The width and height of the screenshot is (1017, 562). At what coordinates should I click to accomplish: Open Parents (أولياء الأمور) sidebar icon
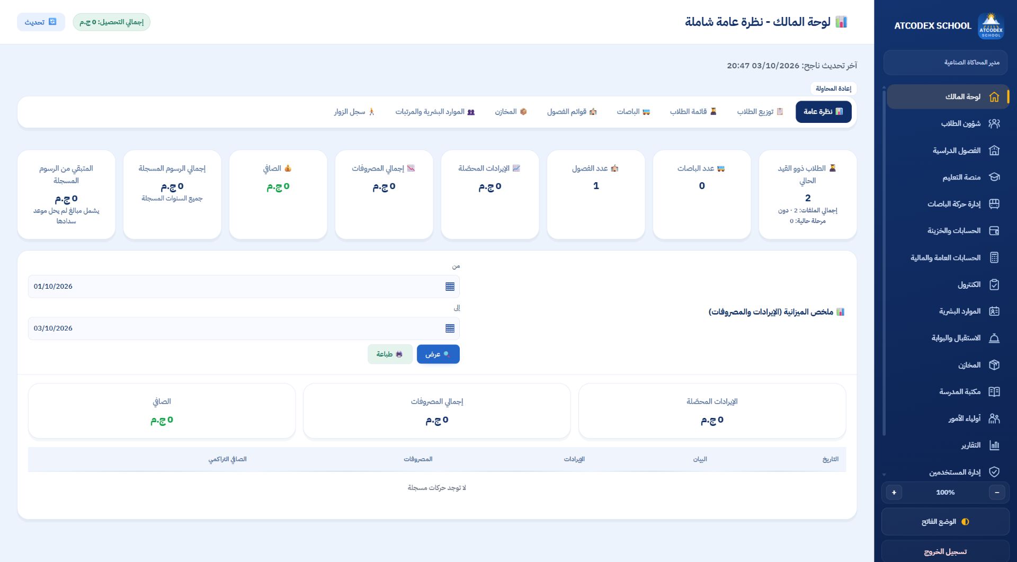pos(994,418)
